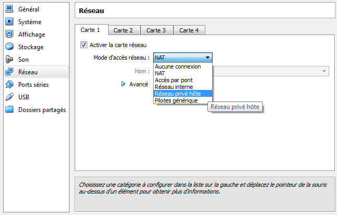Click the Système chip icon
The width and height of the screenshot is (337, 215).
pyautogui.click(x=9, y=22)
